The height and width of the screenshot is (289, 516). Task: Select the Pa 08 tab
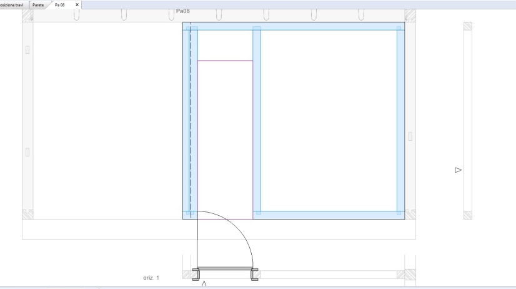(x=60, y=4)
